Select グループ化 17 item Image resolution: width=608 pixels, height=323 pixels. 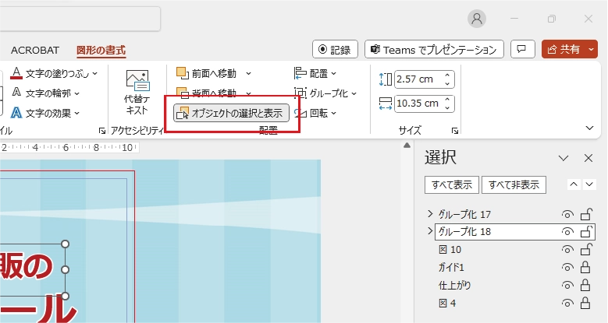pos(464,214)
